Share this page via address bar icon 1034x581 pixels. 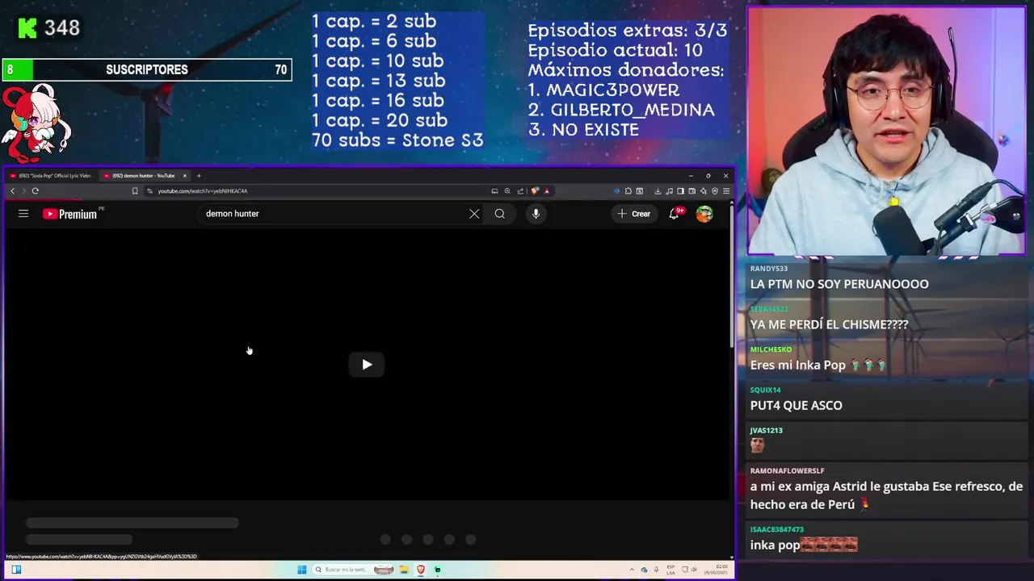(x=520, y=191)
